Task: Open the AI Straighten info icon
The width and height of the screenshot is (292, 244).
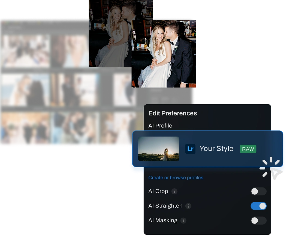Action: [188, 206]
